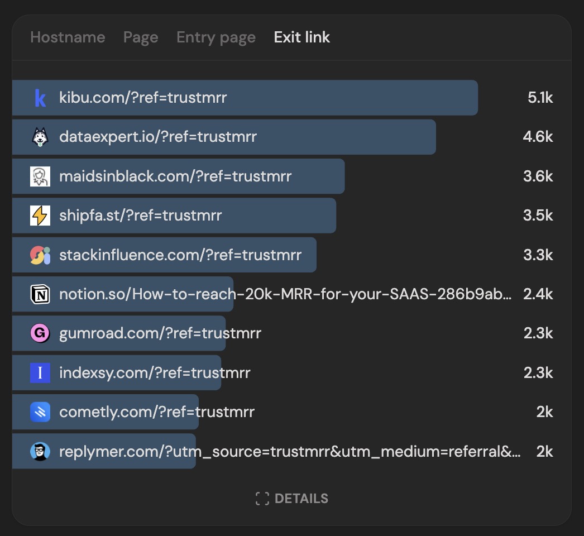Screen dimensions: 584x536
Task: Click the maidsinblack maid favicon
Action: coord(40,176)
